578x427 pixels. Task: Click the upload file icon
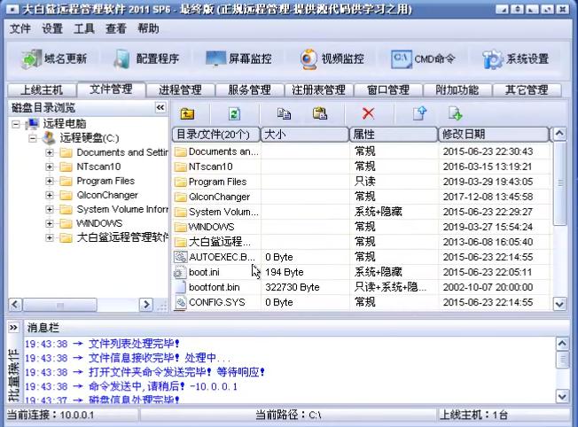(x=419, y=113)
